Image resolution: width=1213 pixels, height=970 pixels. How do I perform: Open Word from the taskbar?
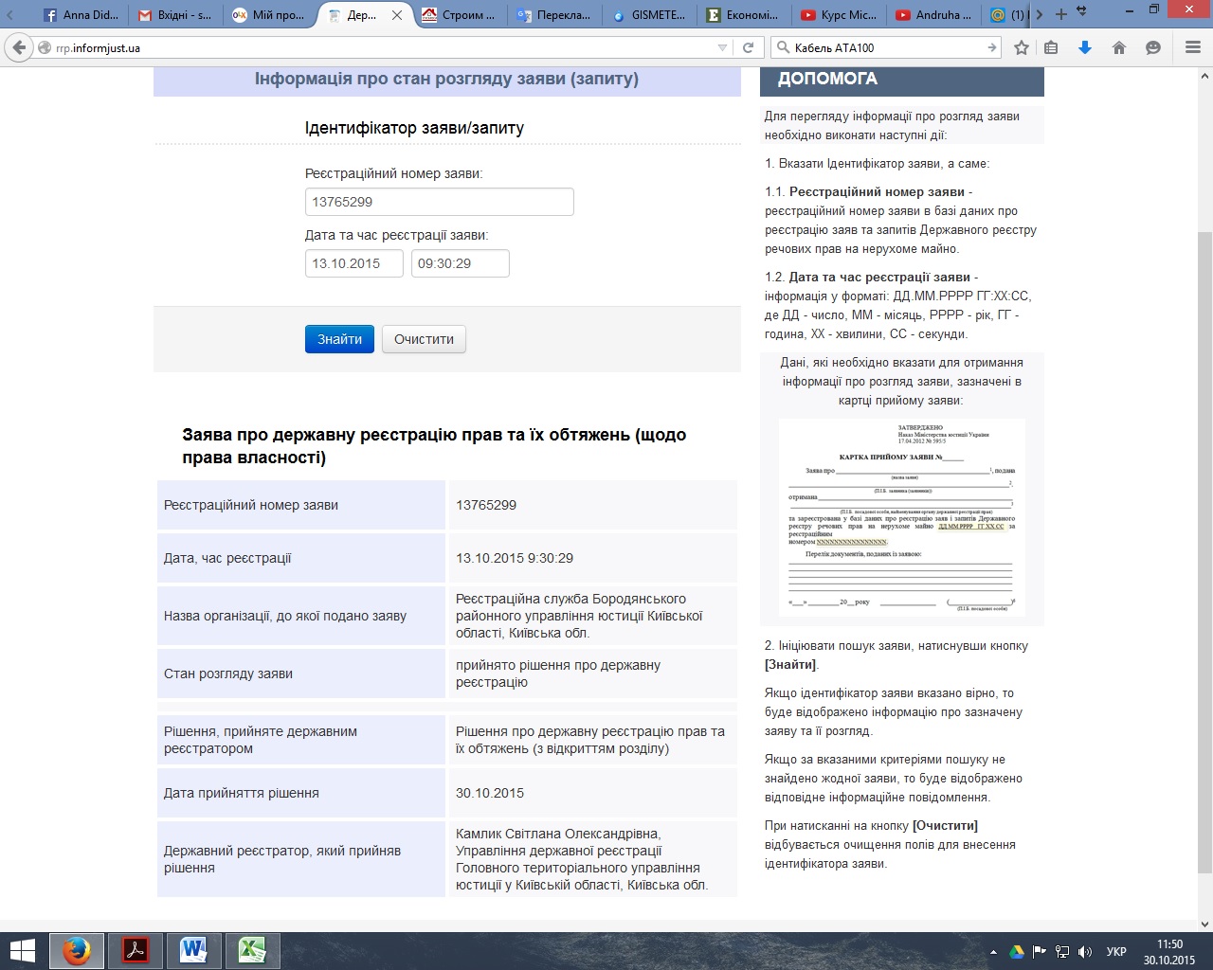193,951
